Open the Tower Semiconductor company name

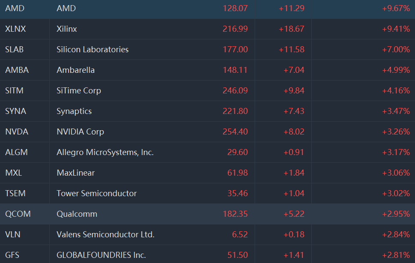pyautogui.click(x=96, y=193)
